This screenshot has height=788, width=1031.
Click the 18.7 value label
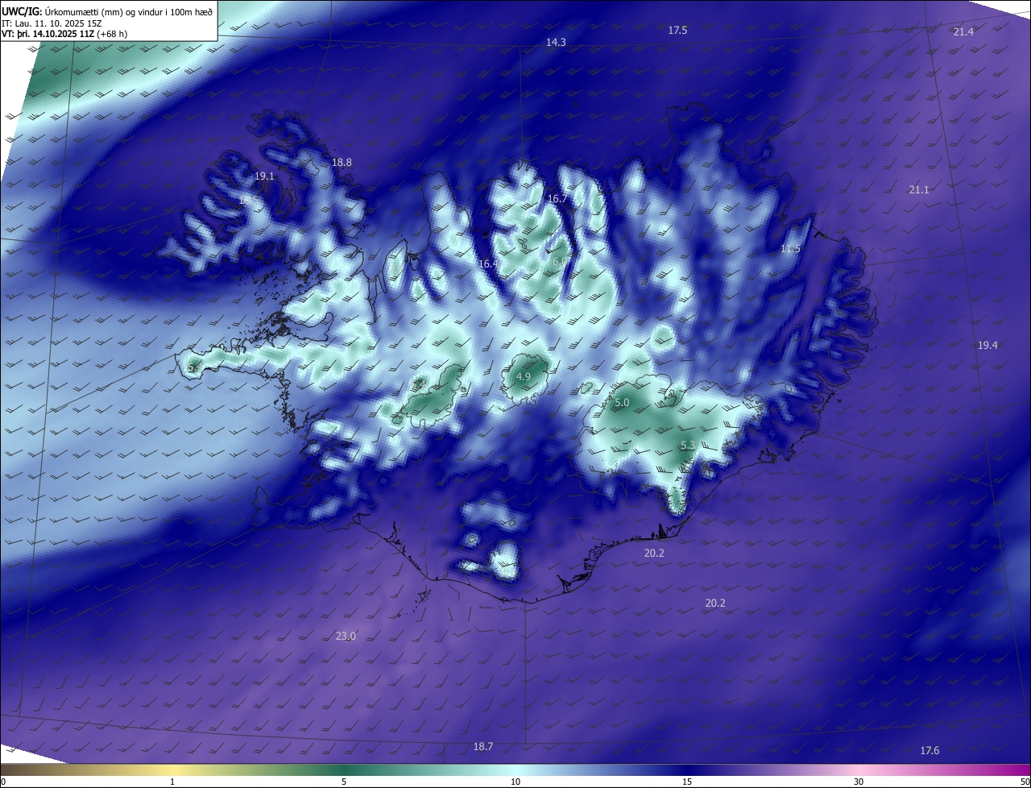483,746
